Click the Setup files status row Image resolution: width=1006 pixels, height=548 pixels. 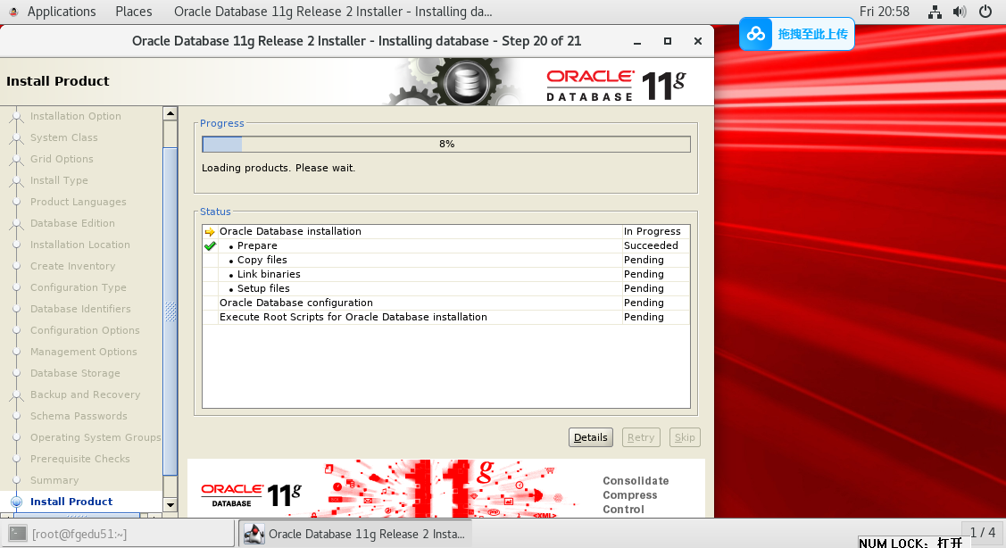446,289
